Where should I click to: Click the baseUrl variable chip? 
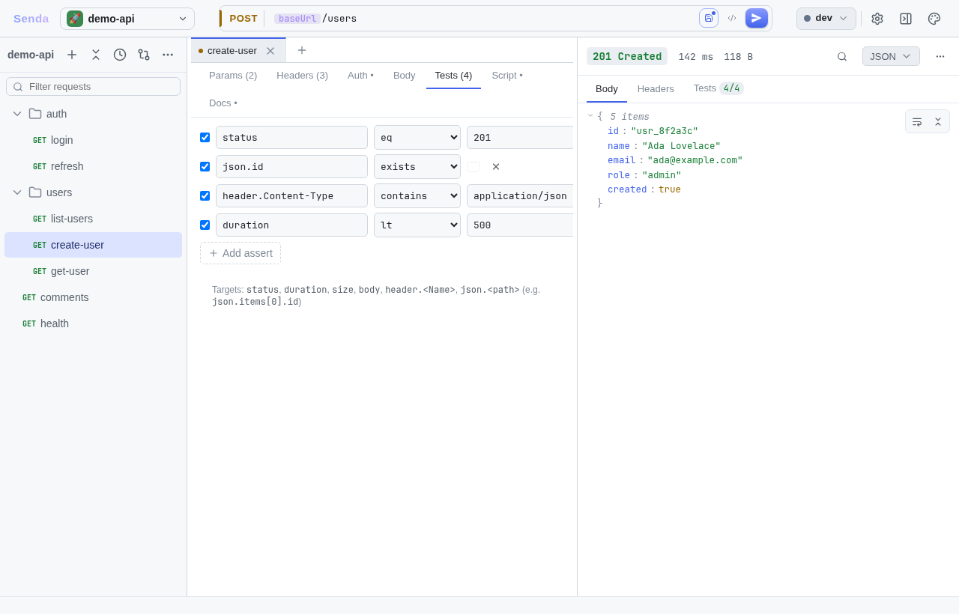pos(297,19)
